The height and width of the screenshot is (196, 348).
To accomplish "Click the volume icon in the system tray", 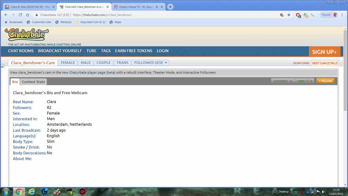I will tap(323, 192).
